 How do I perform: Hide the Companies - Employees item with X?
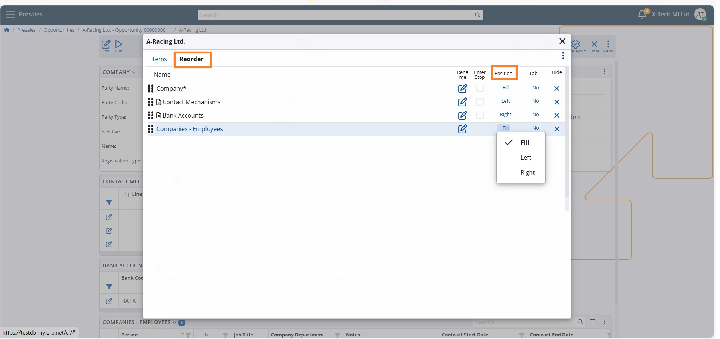coord(556,129)
